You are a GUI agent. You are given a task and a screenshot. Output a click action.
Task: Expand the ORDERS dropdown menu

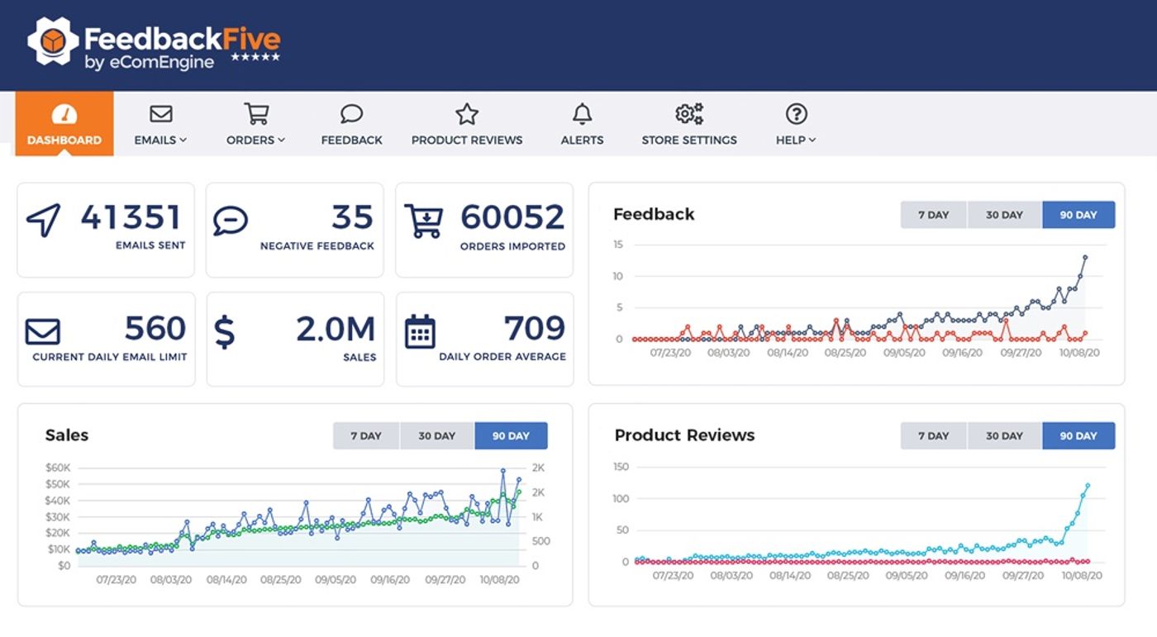click(x=256, y=140)
